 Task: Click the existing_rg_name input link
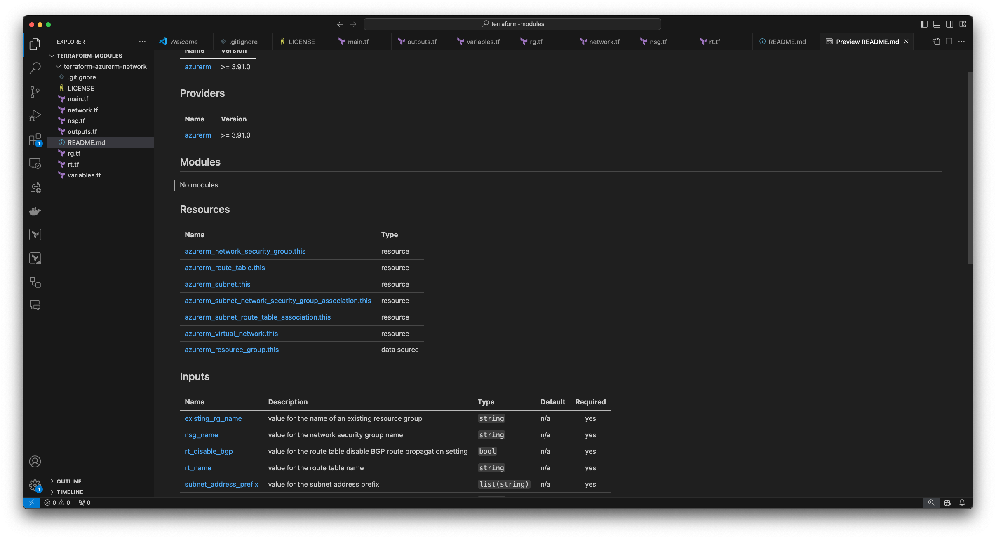[x=213, y=418]
